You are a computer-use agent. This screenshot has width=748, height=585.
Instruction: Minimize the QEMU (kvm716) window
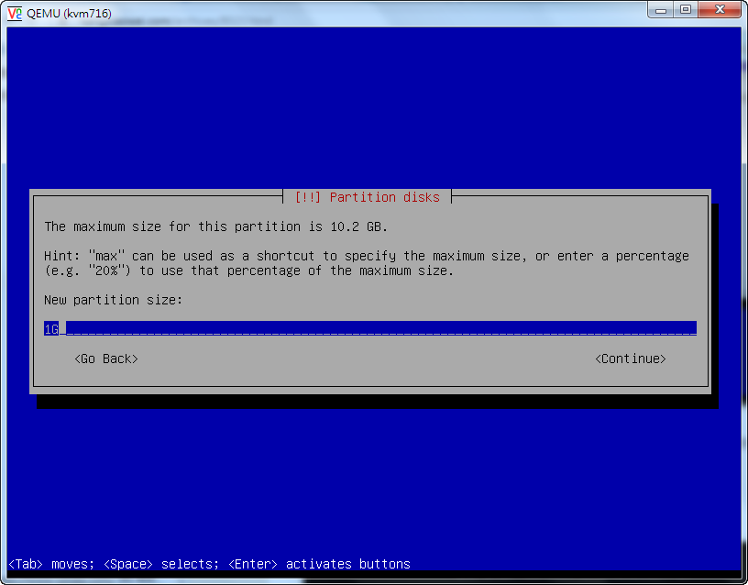pyautogui.click(x=661, y=10)
